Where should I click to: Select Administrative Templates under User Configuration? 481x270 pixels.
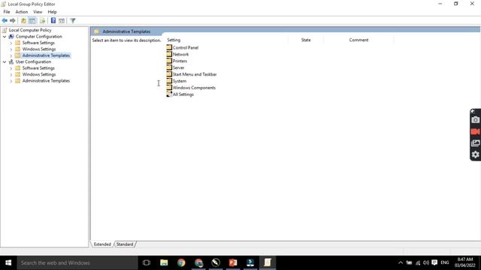click(x=46, y=81)
